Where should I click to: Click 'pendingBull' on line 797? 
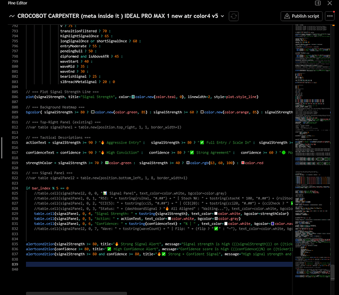71,51
